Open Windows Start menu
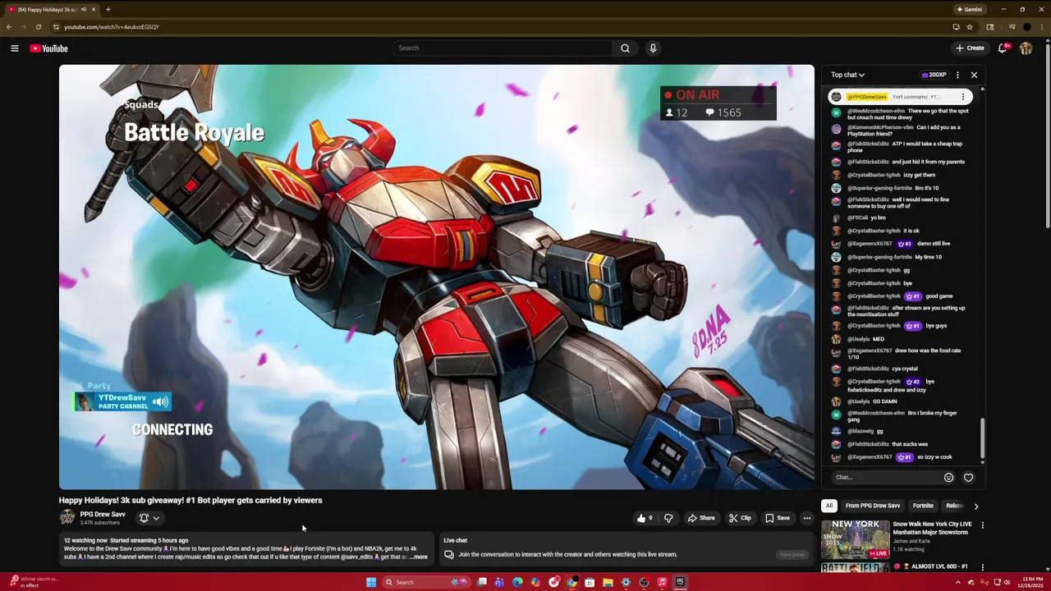Viewport: 1051px width, 591px height. click(371, 582)
